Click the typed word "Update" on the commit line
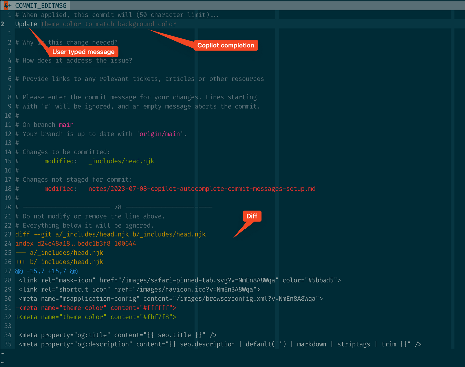 (26, 24)
